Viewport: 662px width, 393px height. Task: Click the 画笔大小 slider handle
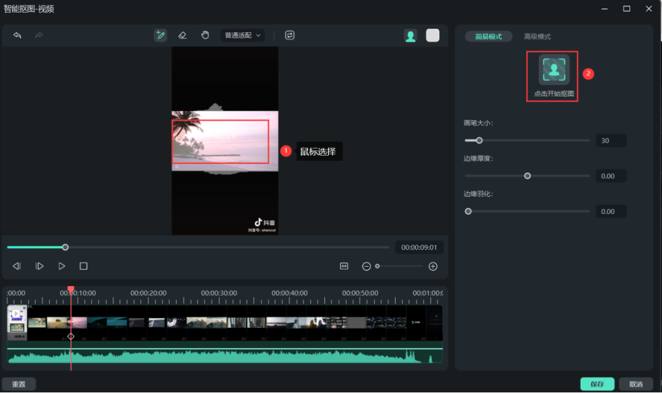[479, 141]
